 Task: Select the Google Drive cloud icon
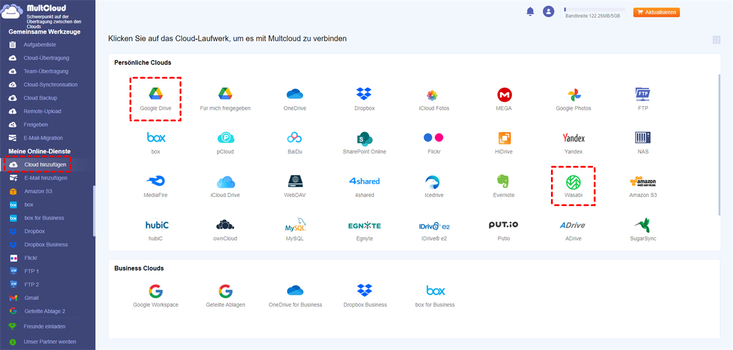coord(156,95)
